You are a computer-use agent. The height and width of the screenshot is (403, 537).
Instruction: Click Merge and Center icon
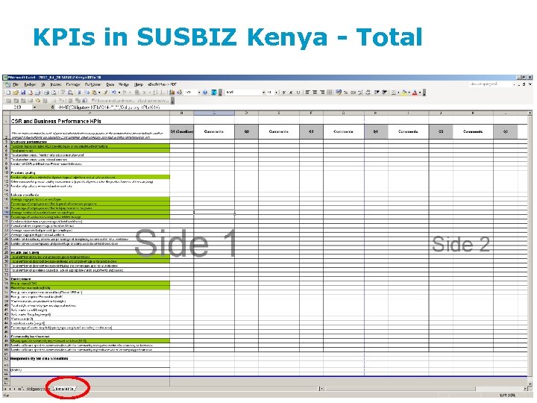[x=329, y=93]
